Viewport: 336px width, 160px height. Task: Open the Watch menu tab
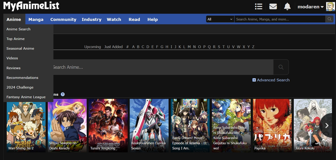[114, 19]
